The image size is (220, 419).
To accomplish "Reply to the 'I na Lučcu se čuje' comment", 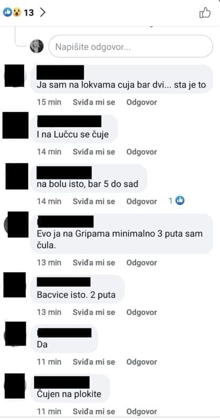I will click(141, 152).
